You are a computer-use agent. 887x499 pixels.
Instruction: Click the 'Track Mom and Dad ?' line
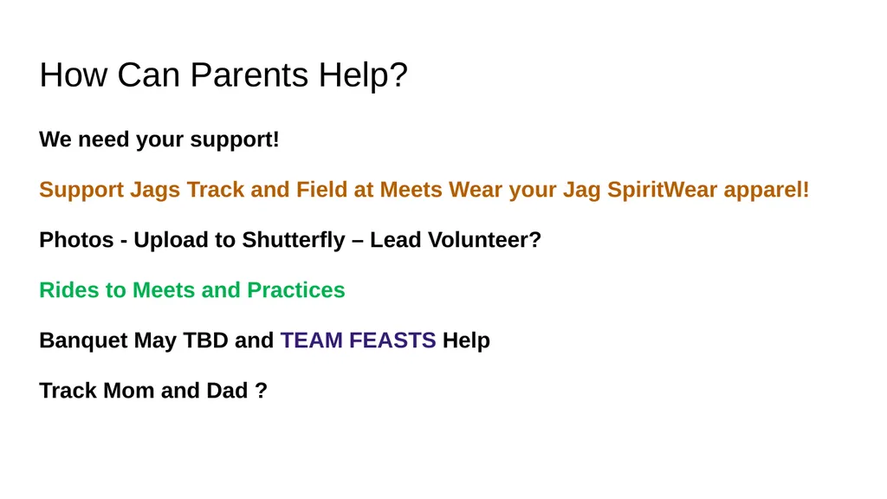[x=153, y=391]
